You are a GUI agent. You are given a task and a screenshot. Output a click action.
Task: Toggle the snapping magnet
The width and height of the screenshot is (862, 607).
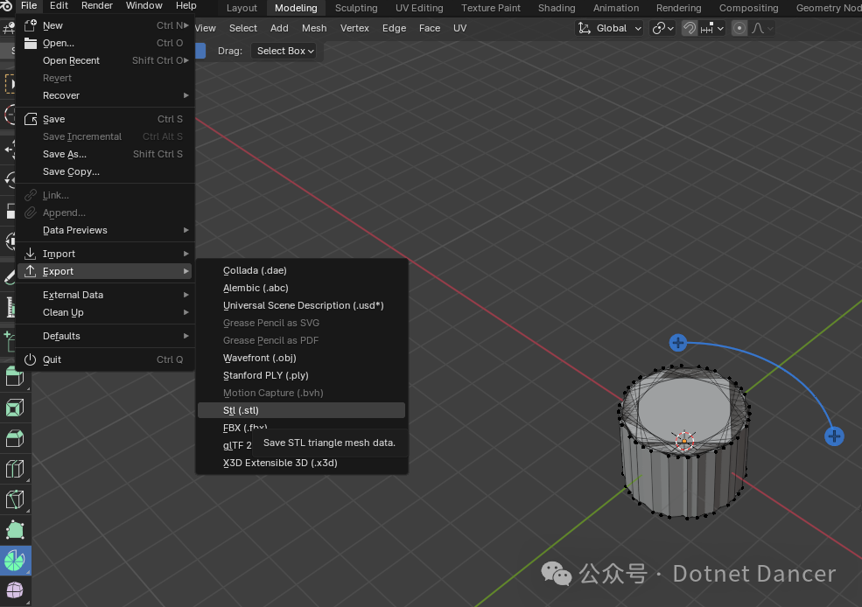[690, 28]
